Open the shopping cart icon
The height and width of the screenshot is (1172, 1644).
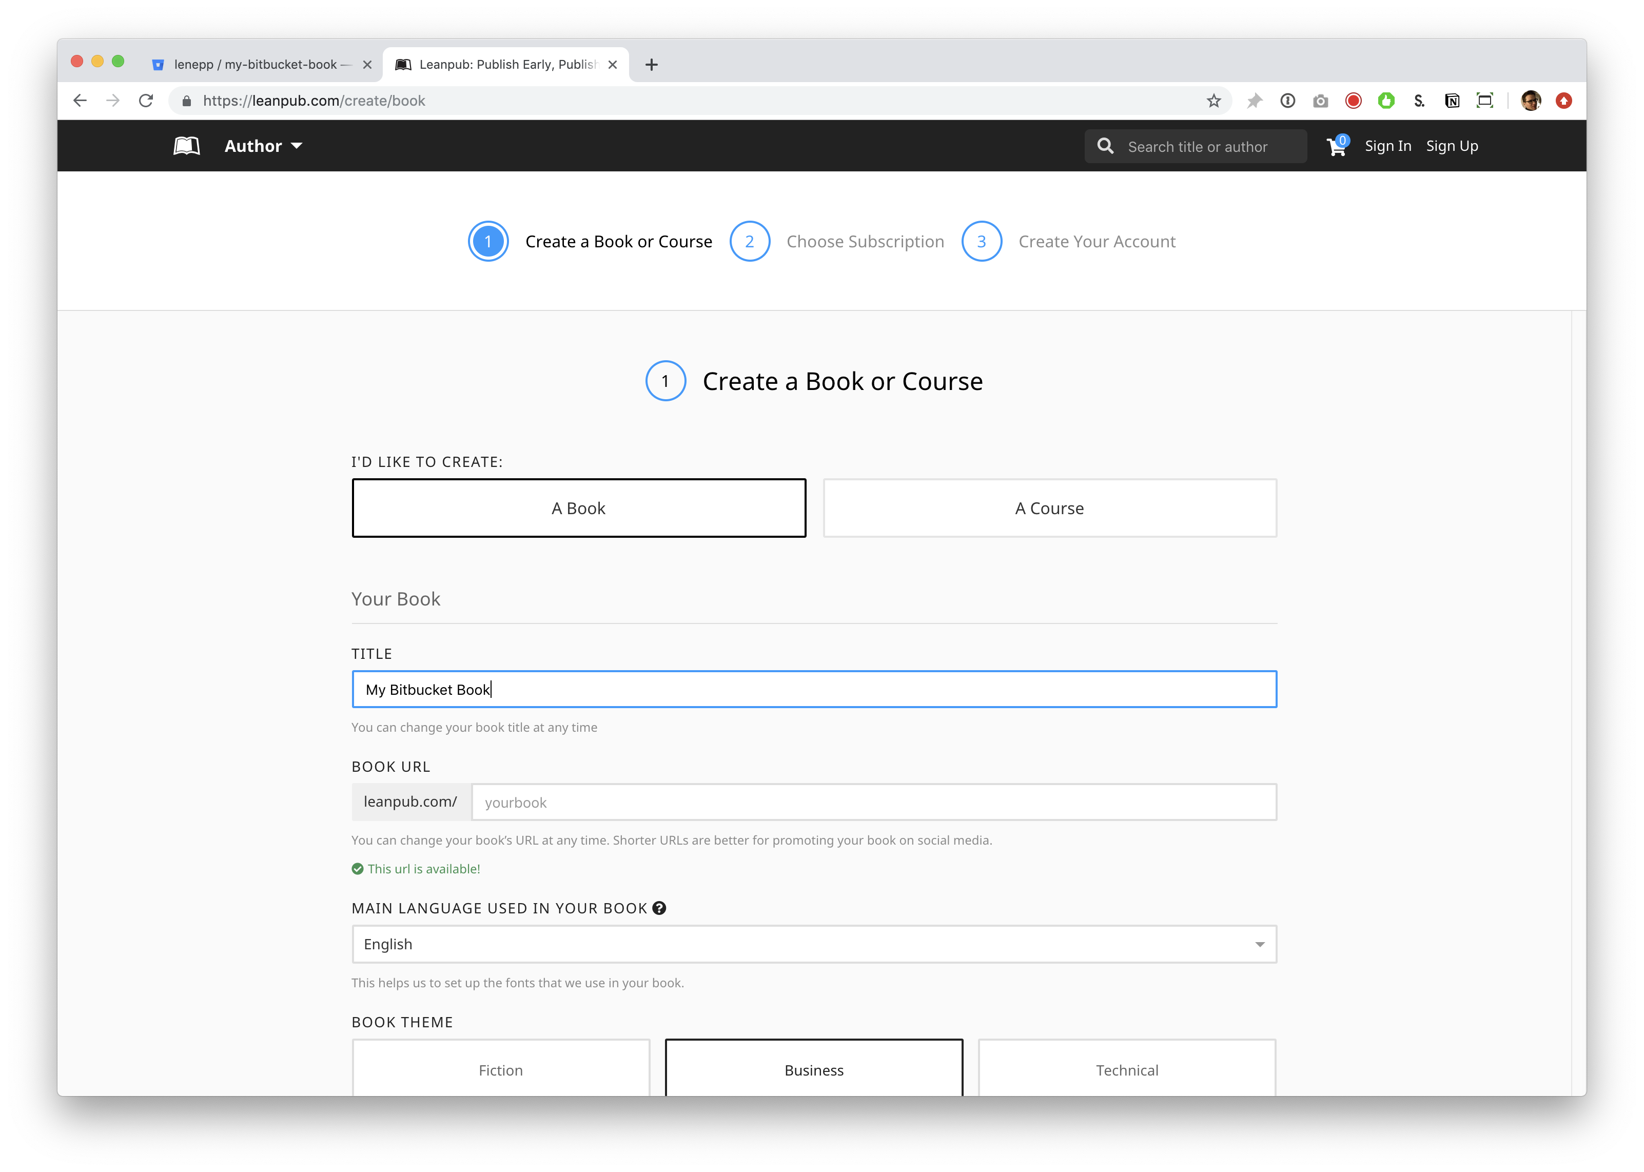click(x=1336, y=147)
